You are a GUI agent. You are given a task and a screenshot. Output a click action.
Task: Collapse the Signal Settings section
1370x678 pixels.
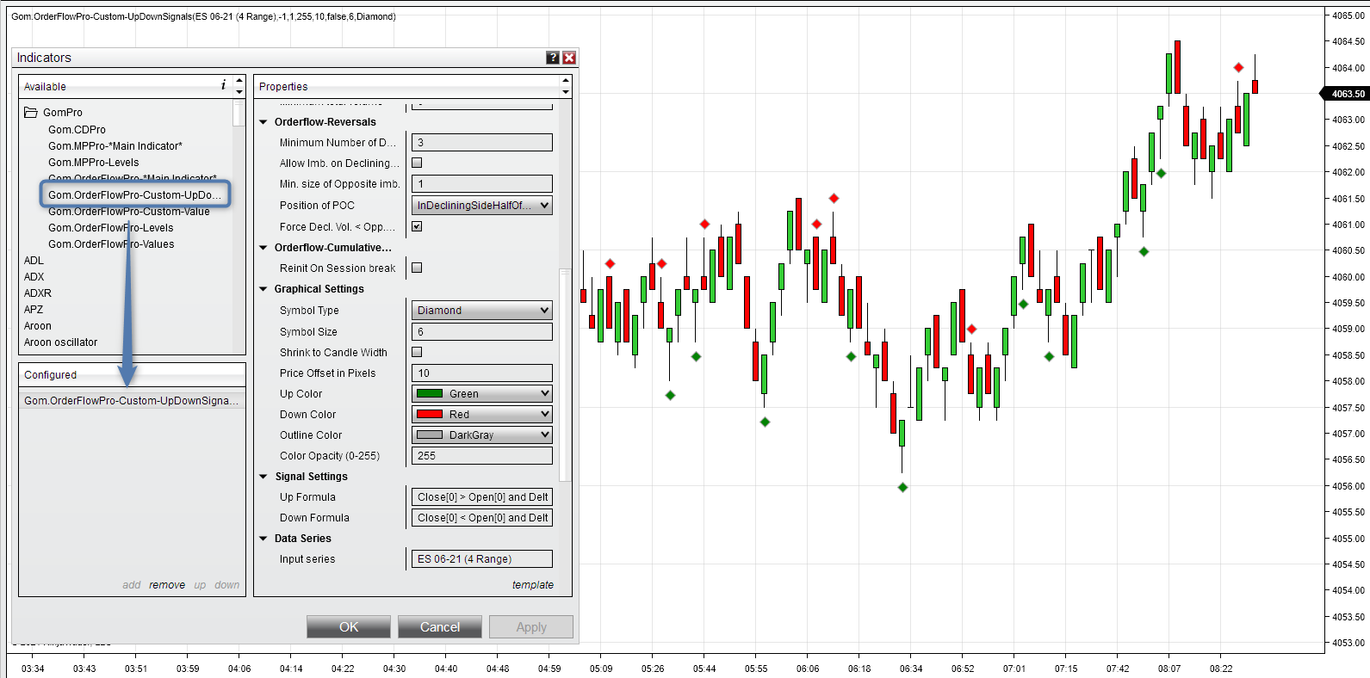click(x=263, y=477)
